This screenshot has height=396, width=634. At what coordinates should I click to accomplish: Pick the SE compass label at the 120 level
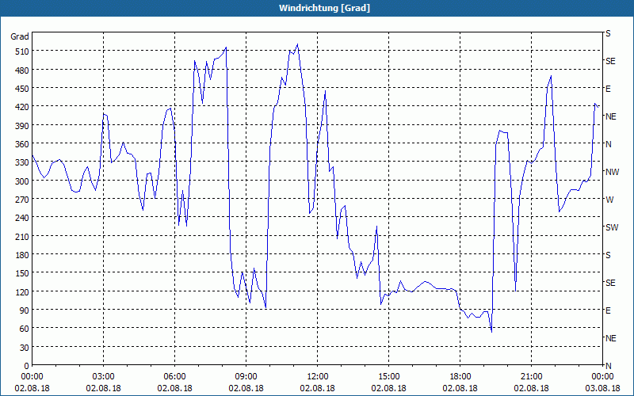click(x=610, y=283)
